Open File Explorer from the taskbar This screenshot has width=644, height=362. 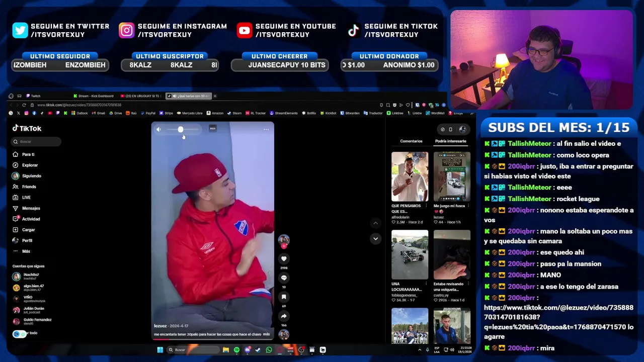226,350
